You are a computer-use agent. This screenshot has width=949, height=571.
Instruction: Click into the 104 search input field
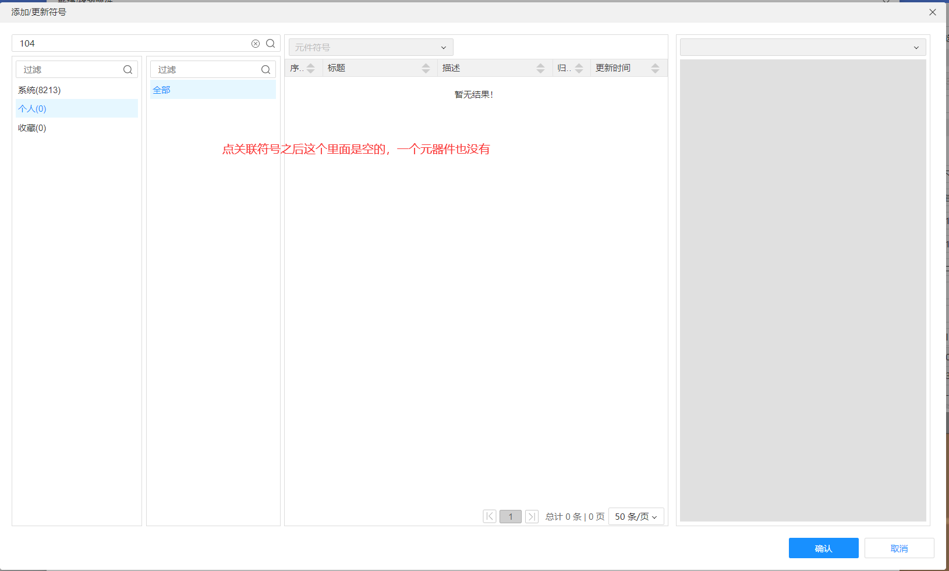(x=131, y=44)
